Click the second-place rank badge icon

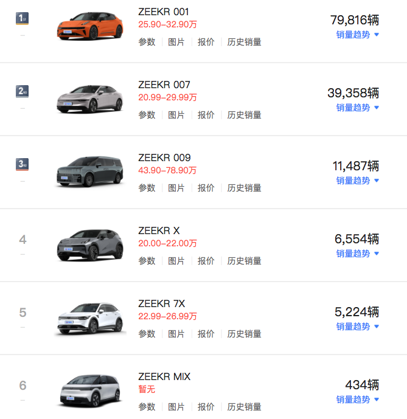pos(23,92)
